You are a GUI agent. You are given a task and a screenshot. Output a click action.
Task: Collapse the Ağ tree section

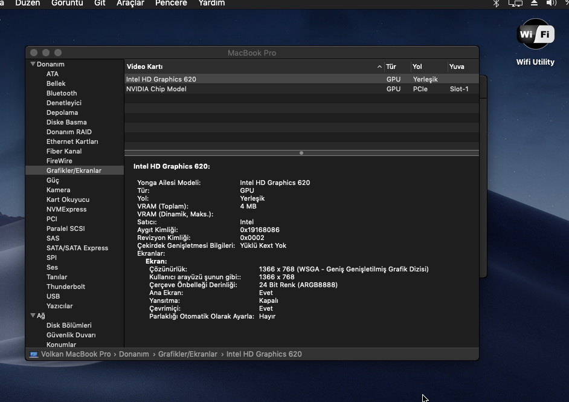[x=33, y=316]
